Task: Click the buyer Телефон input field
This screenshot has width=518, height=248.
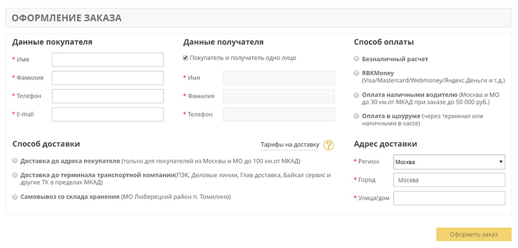Action: pos(108,96)
